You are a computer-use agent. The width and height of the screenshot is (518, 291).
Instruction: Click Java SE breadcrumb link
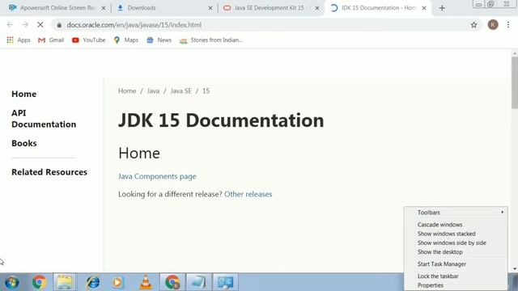pos(180,91)
